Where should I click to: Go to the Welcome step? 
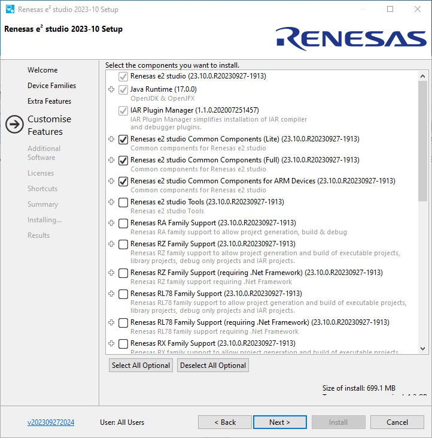tap(42, 70)
